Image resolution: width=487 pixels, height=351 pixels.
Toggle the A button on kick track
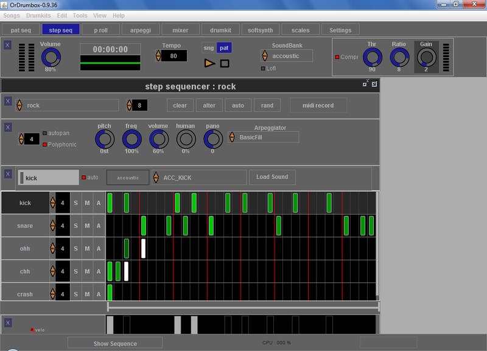point(99,203)
